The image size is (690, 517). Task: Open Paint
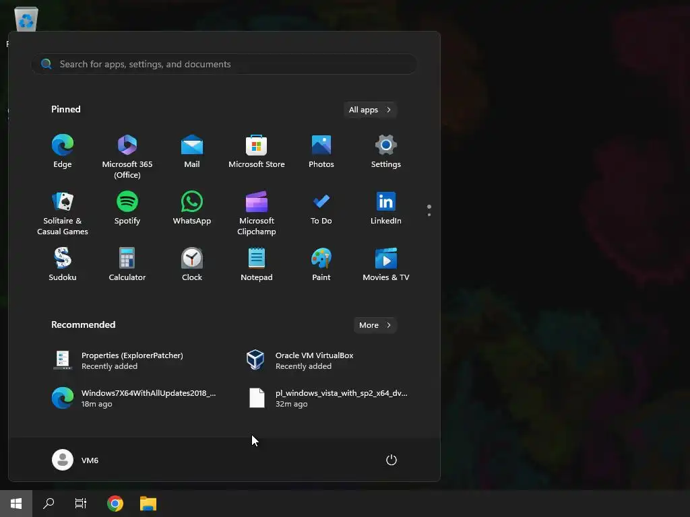[x=321, y=265]
